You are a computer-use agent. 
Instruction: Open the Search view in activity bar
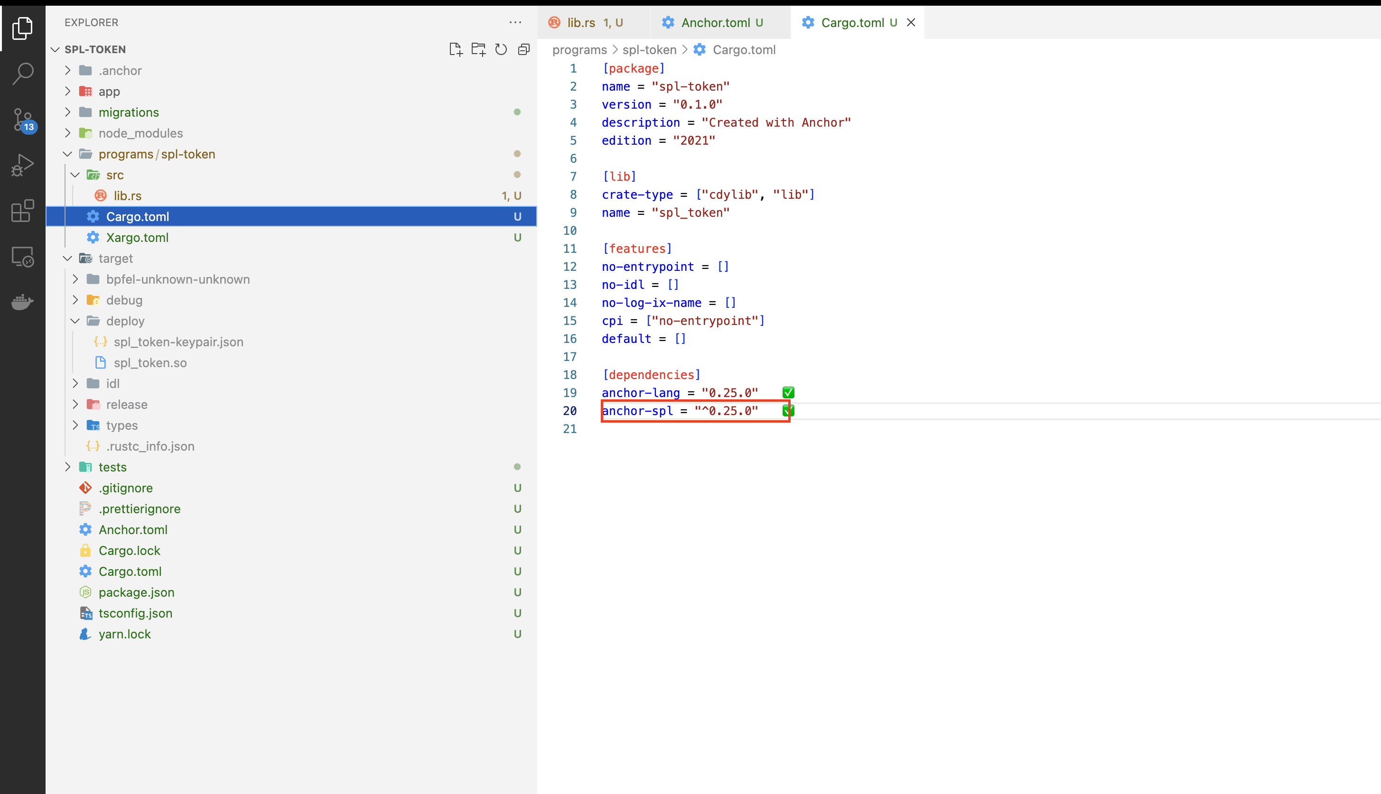[22, 74]
